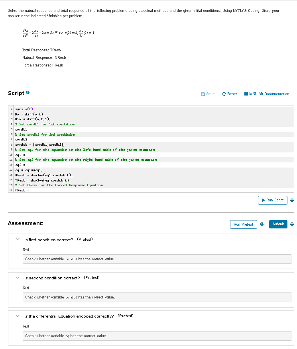
Task: Click help icon next to Run Script
Action: [292, 200]
